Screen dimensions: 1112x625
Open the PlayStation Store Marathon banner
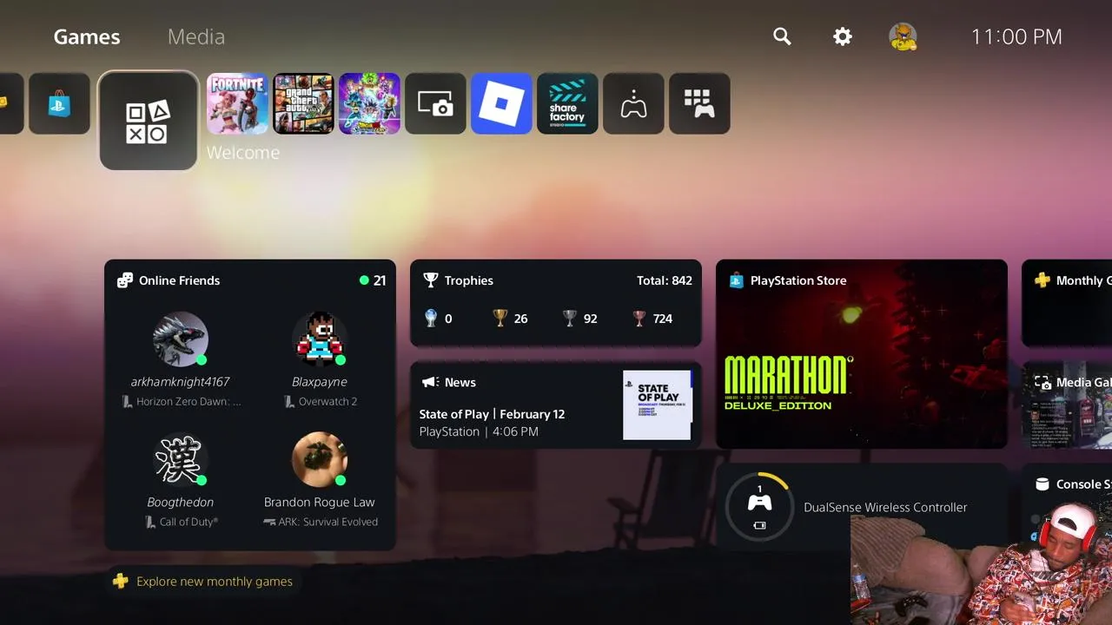pos(862,354)
